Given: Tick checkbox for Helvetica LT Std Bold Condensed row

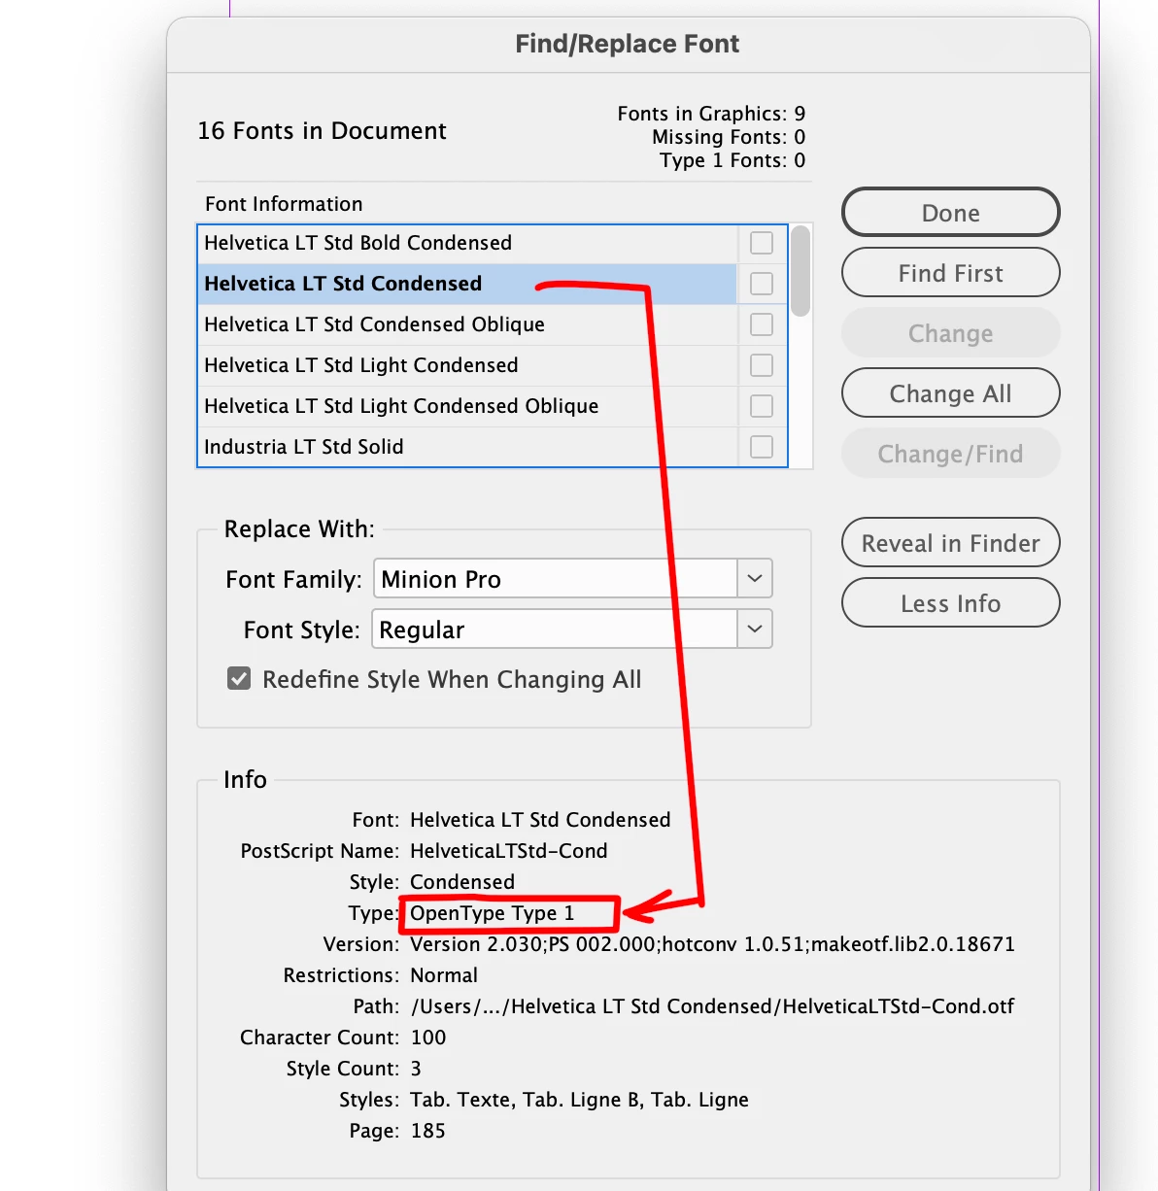Looking at the screenshot, I should click(762, 243).
